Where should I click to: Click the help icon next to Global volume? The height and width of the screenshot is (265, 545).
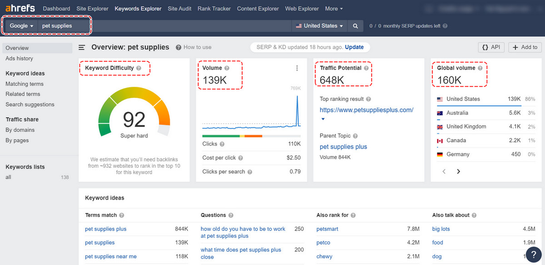coord(481,68)
